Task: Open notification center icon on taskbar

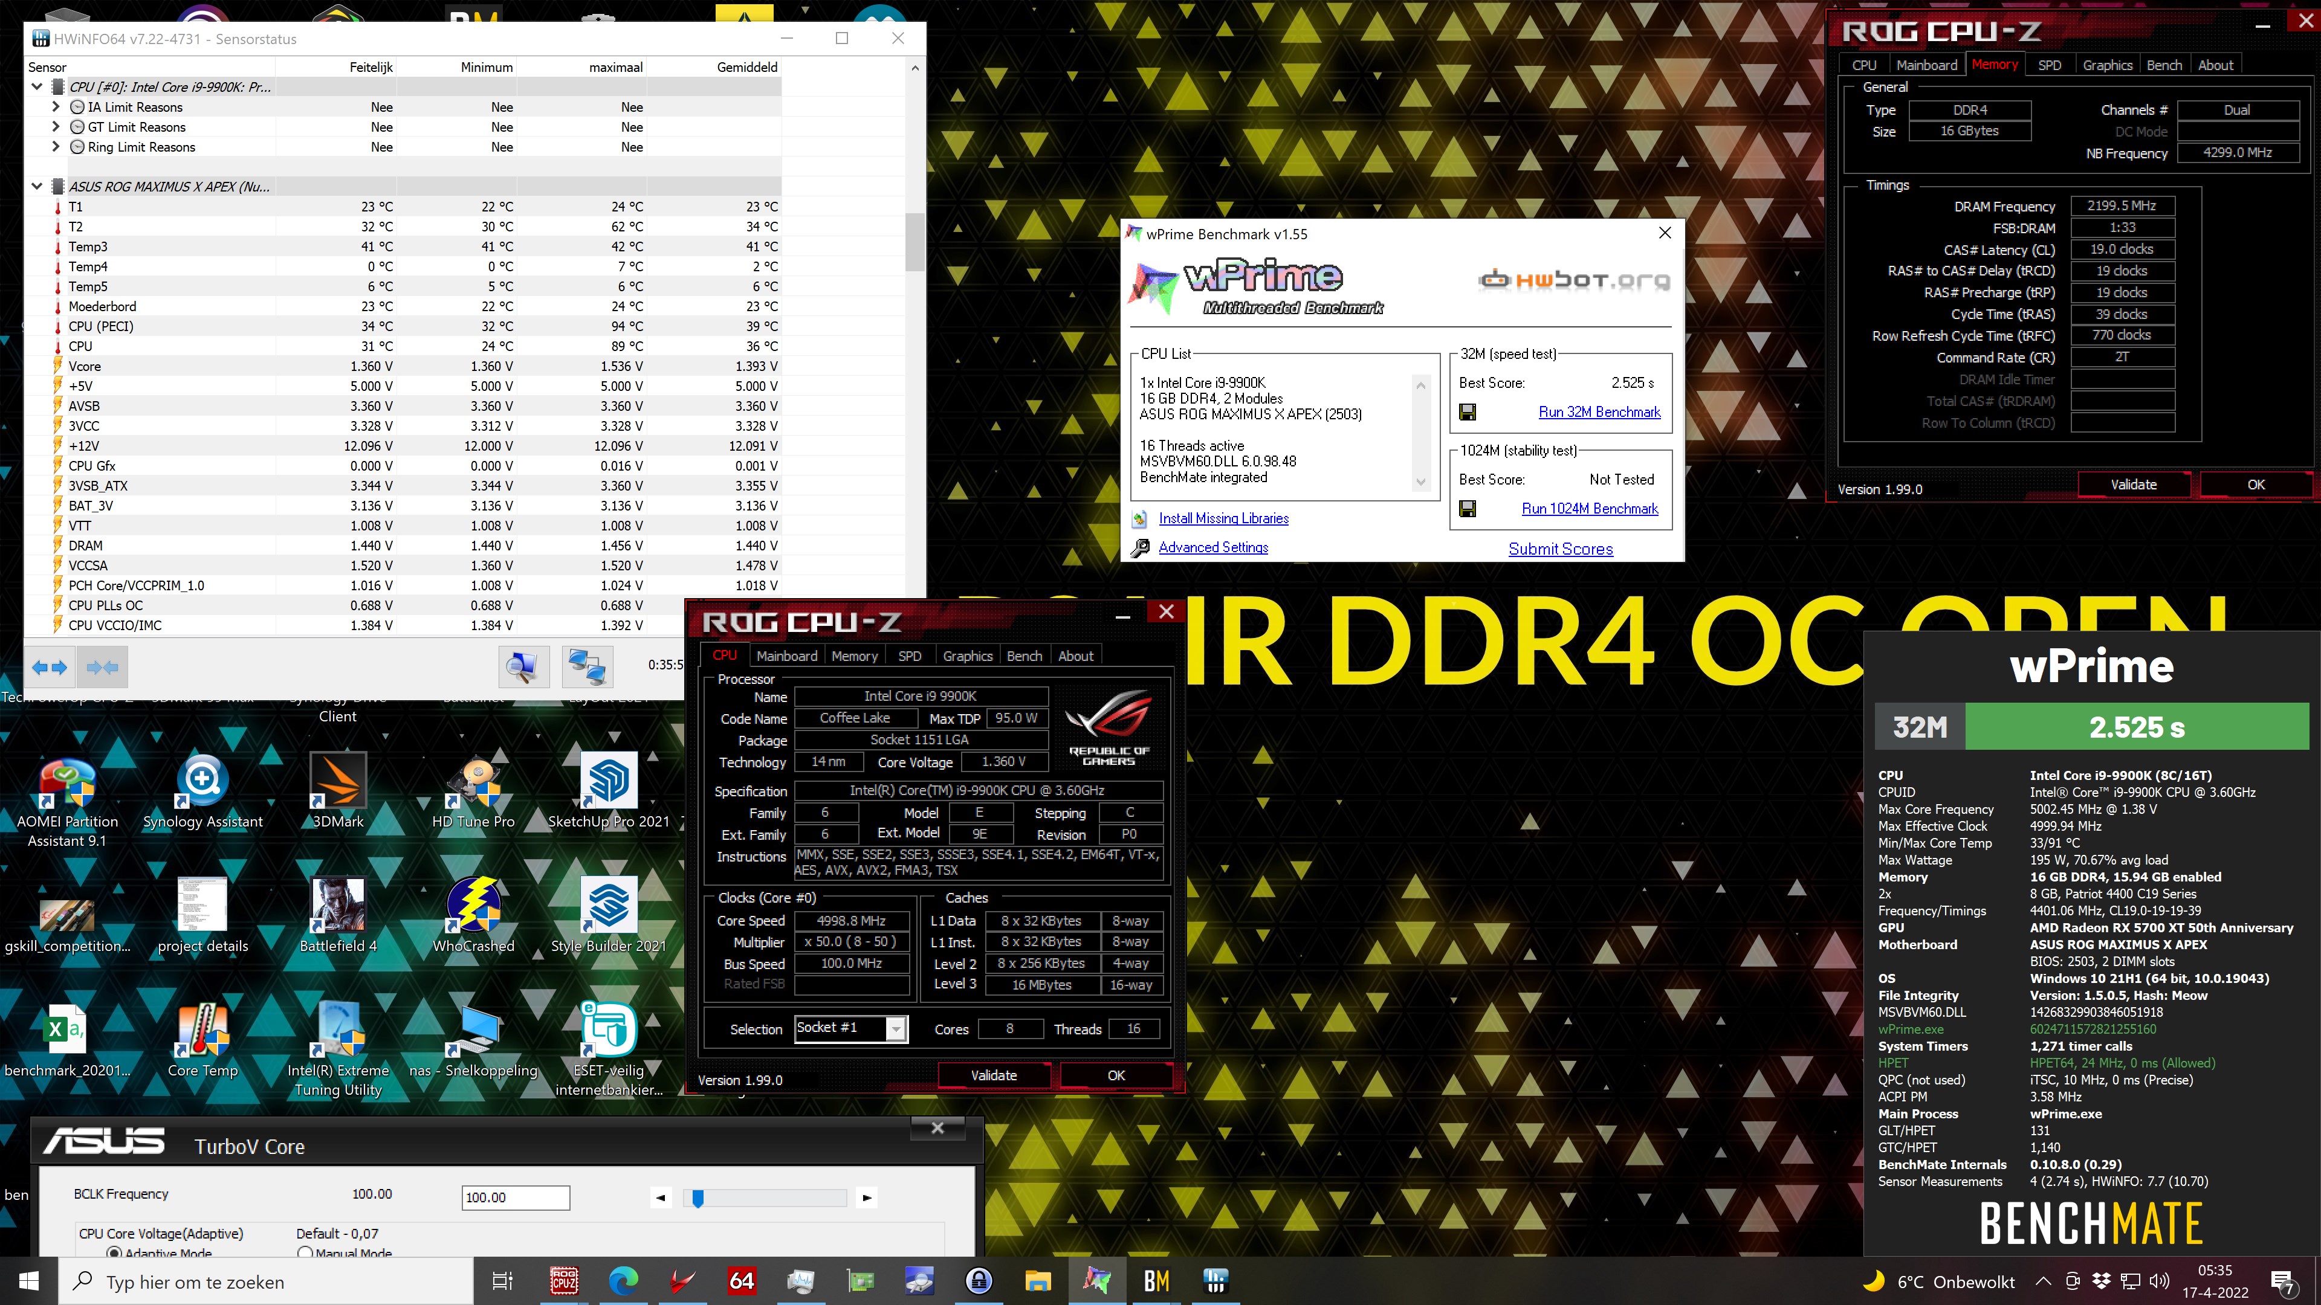Action: (x=2282, y=1281)
